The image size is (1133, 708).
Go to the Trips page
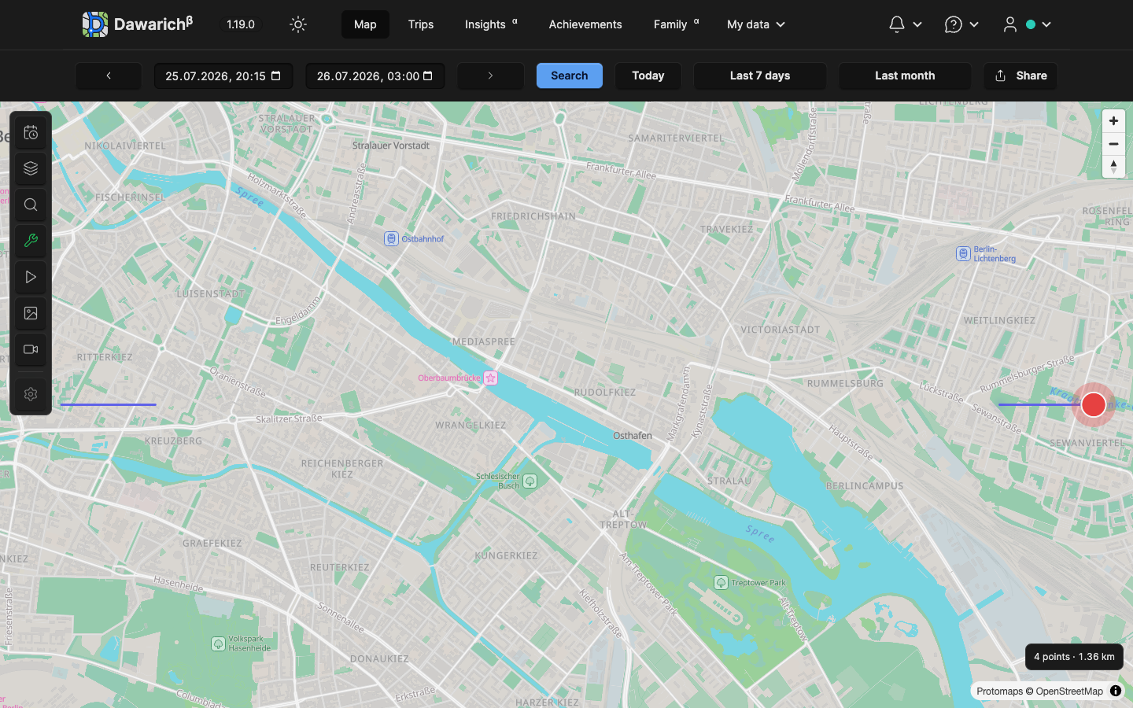pyautogui.click(x=421, y=24)
